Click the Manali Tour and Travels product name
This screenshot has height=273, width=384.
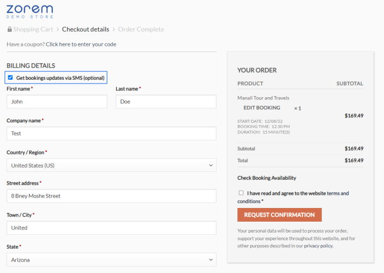(263, 98)
